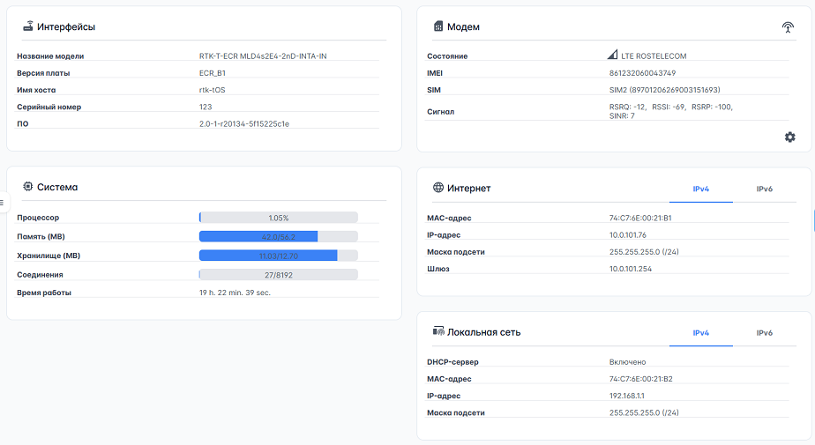Click the Память (MB) usage bar

279,236
